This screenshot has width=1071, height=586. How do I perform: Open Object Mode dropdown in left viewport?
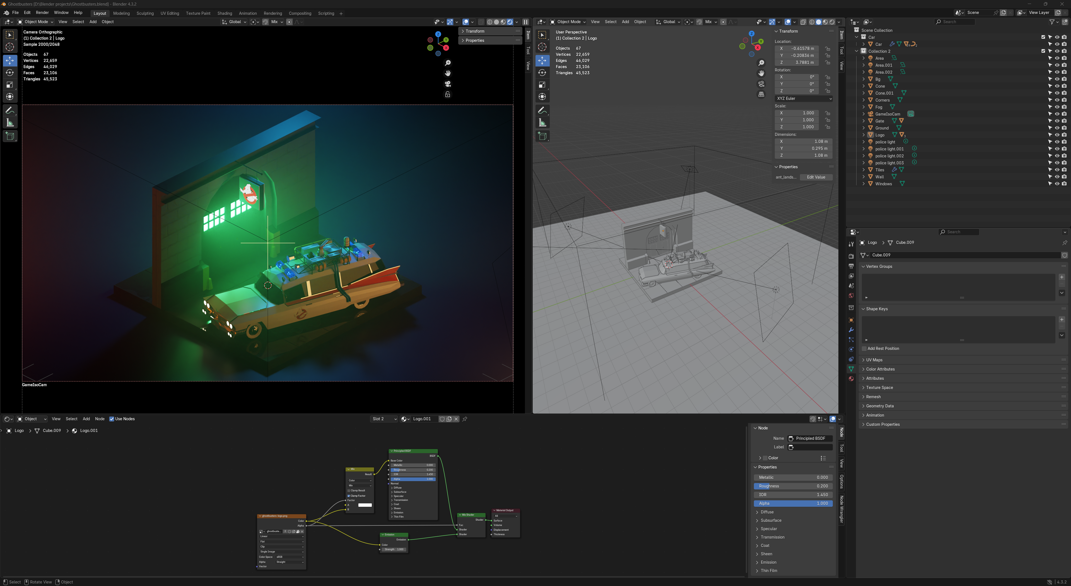coord(36,22)
